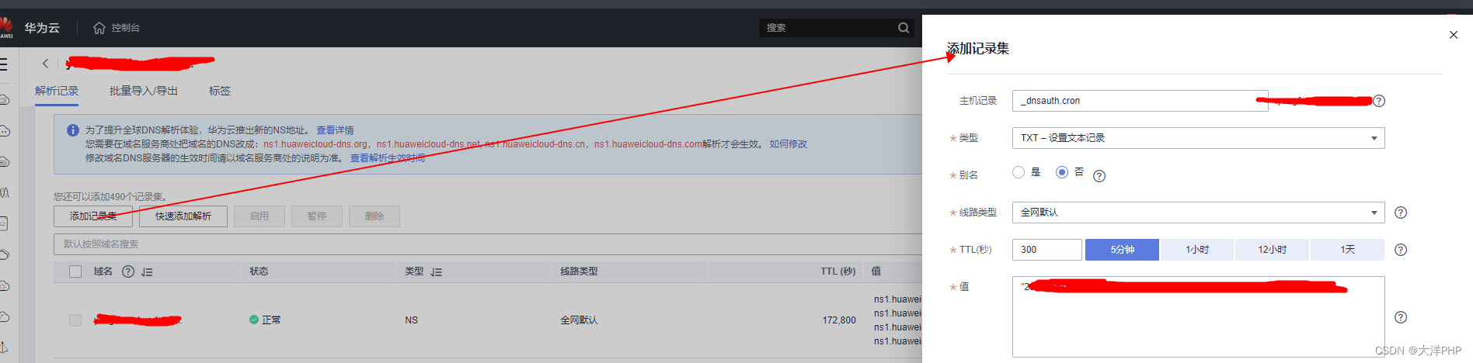The image size is (1473, 363).
Task: Click the help icon next to 域名 column header
Action: point(128,271)
